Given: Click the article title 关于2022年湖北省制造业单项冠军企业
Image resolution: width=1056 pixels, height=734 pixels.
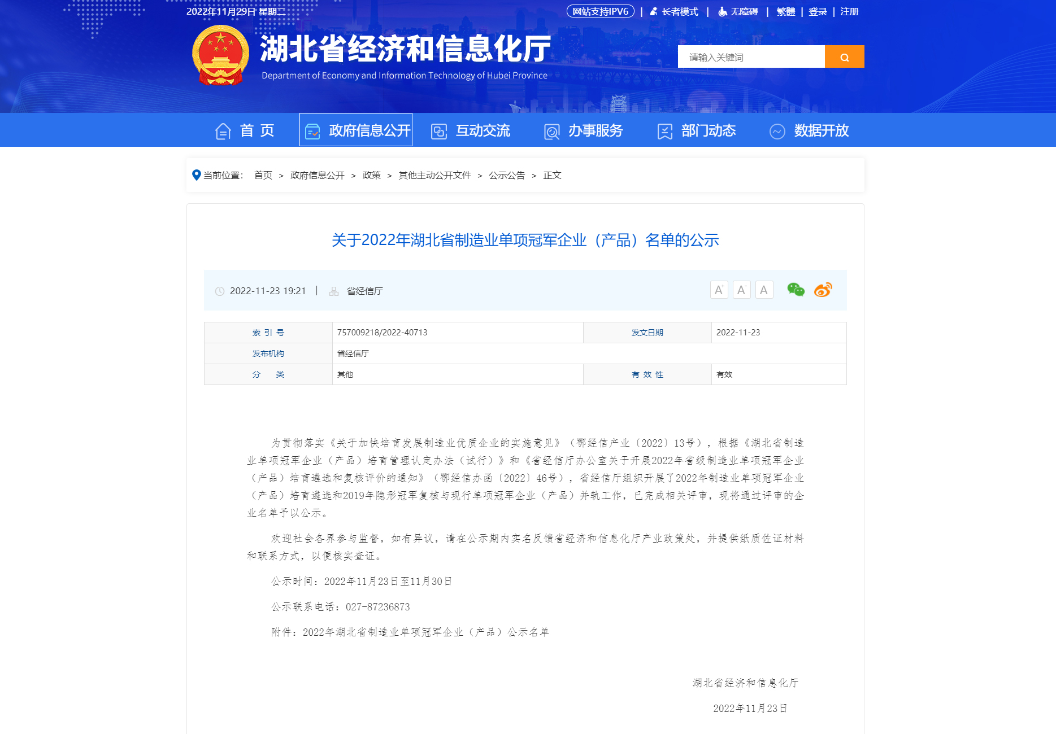Looking at the screenshot, I should point(525,240).
